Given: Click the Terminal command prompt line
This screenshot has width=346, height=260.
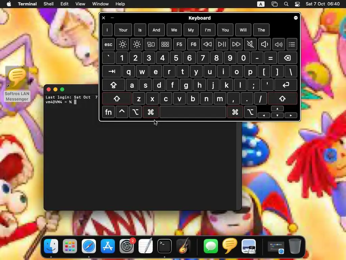Looking at the screenshot, I should 61,102.
